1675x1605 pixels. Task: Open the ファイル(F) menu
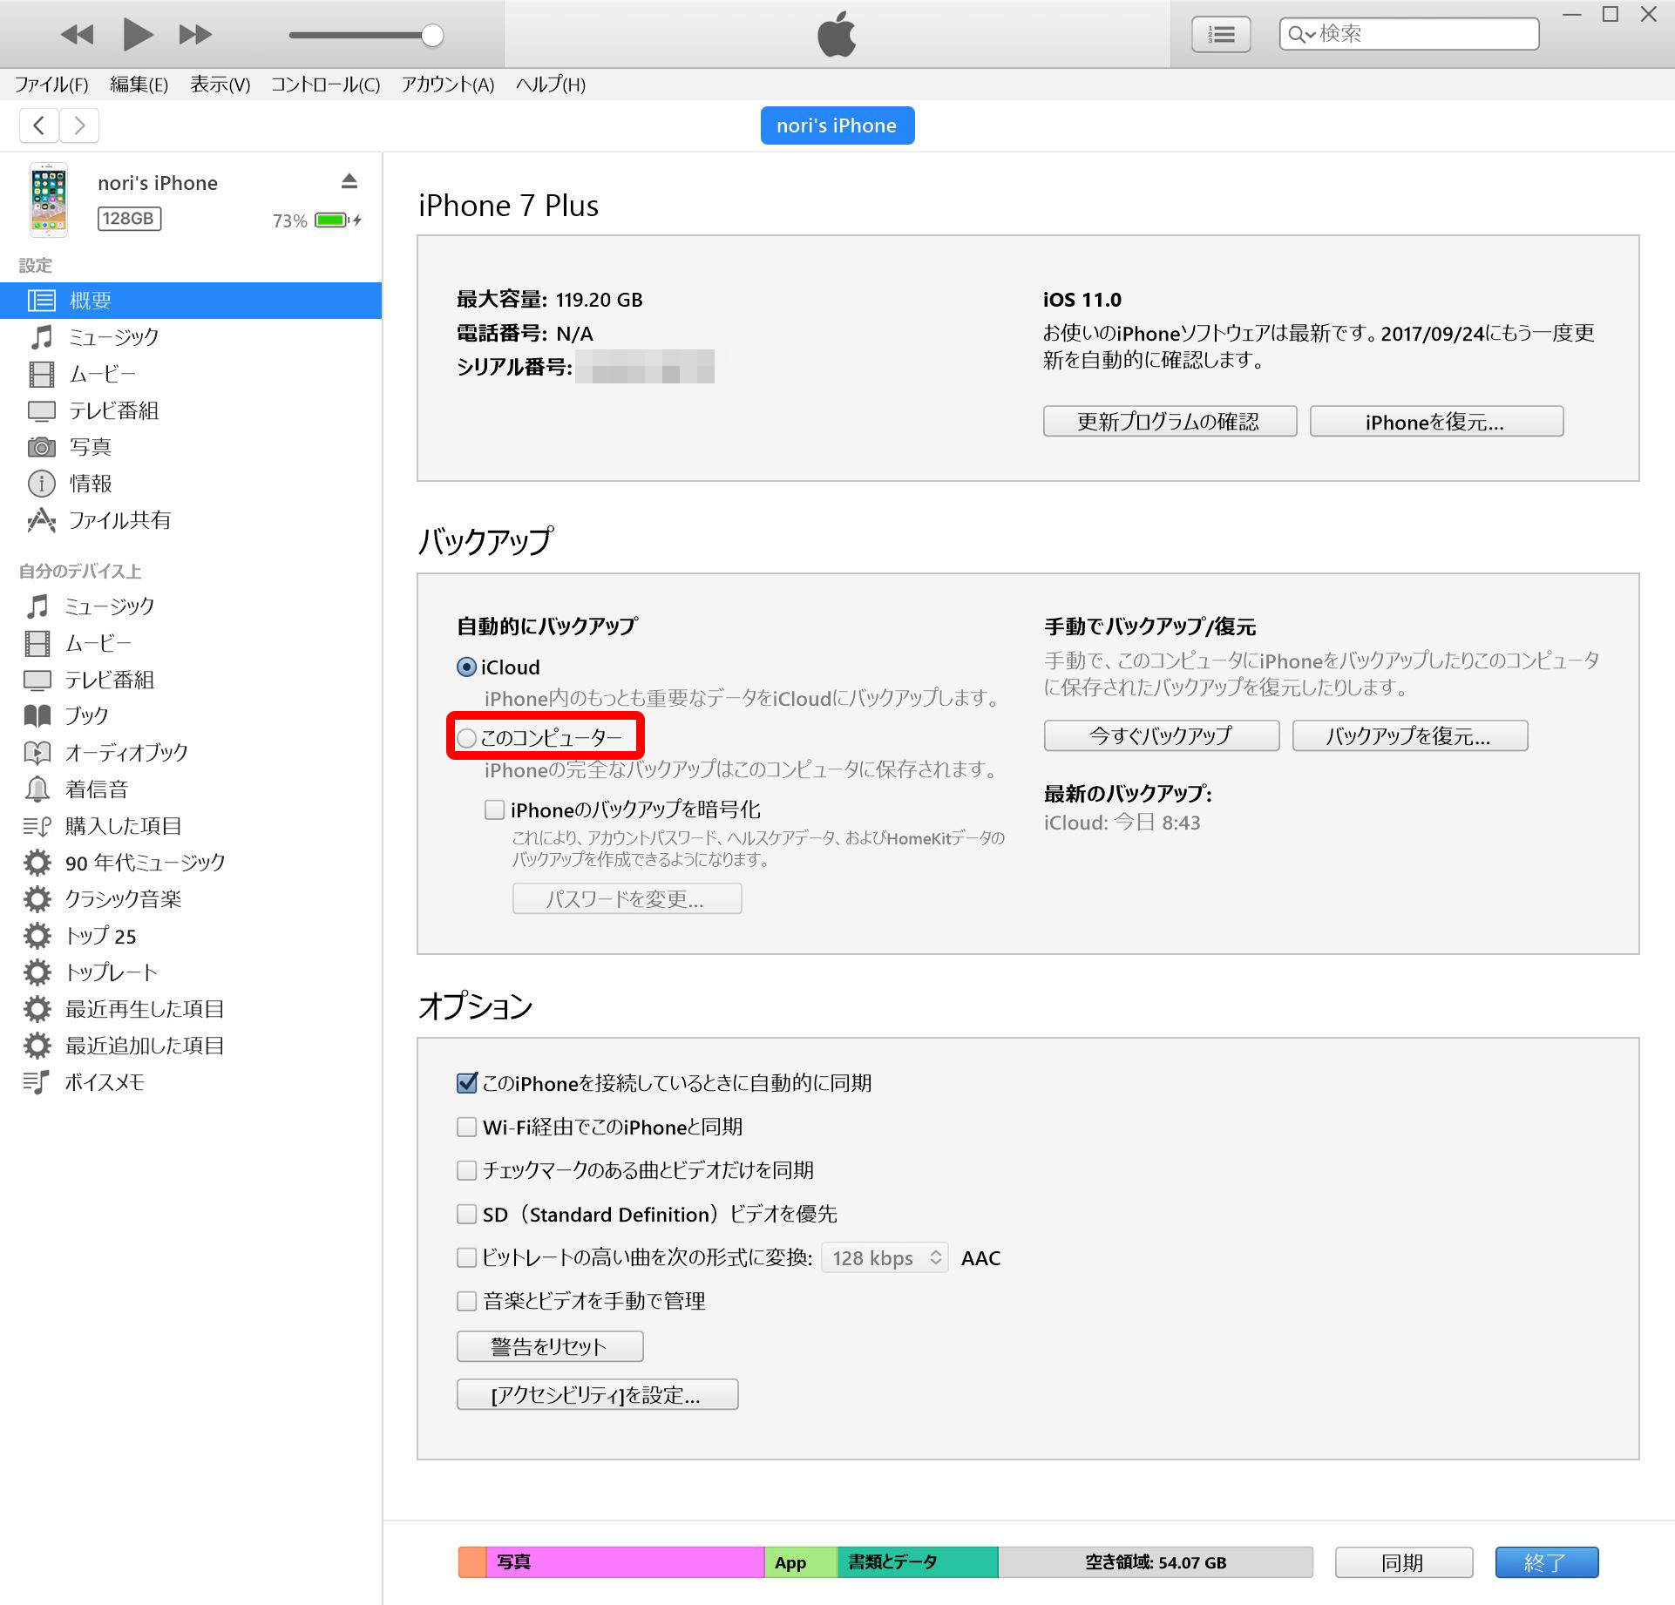(x=52, y=85)
